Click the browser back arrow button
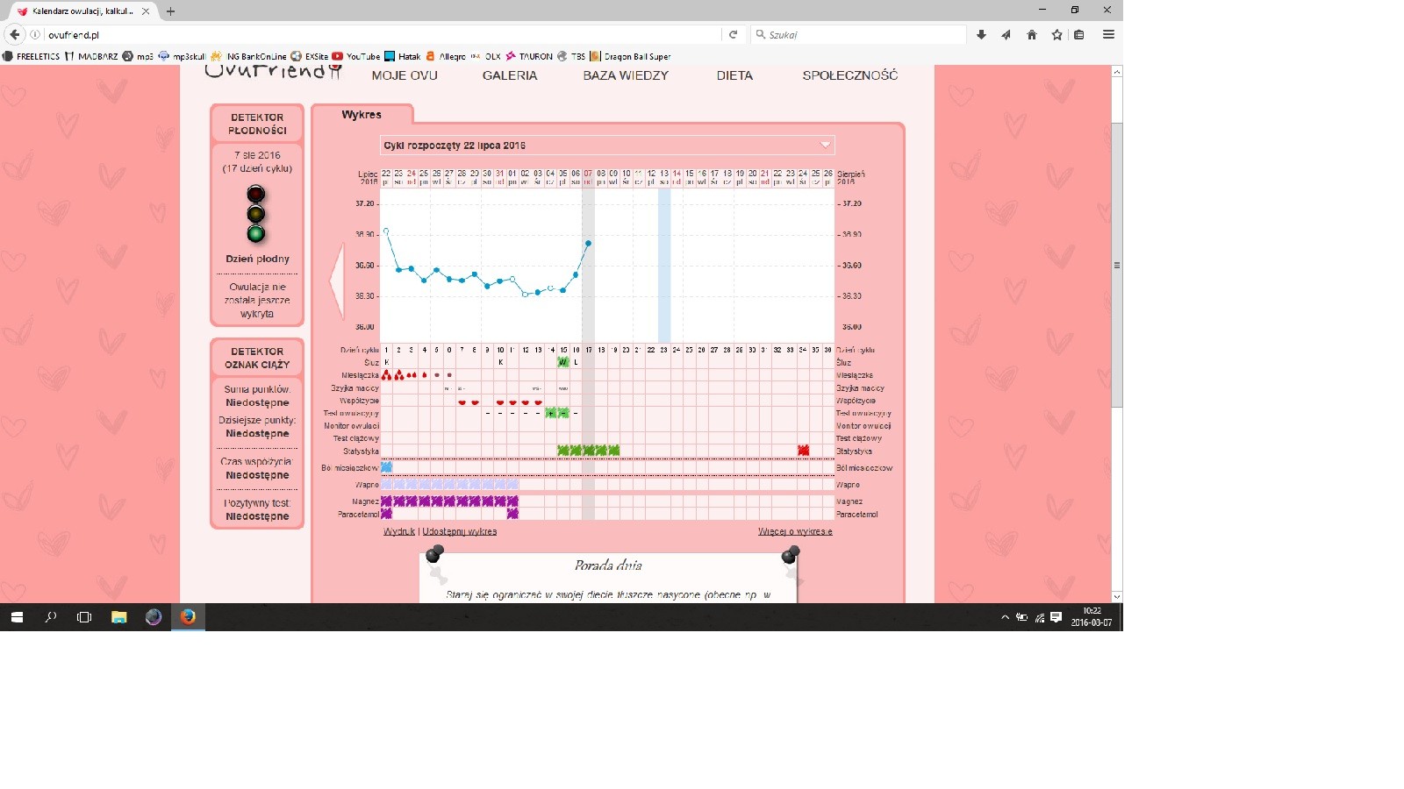 [x=15, y=34]
